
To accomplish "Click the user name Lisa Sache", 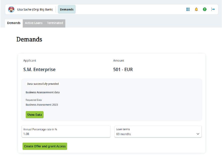I will pyautogui.click(x=35, y=10).
